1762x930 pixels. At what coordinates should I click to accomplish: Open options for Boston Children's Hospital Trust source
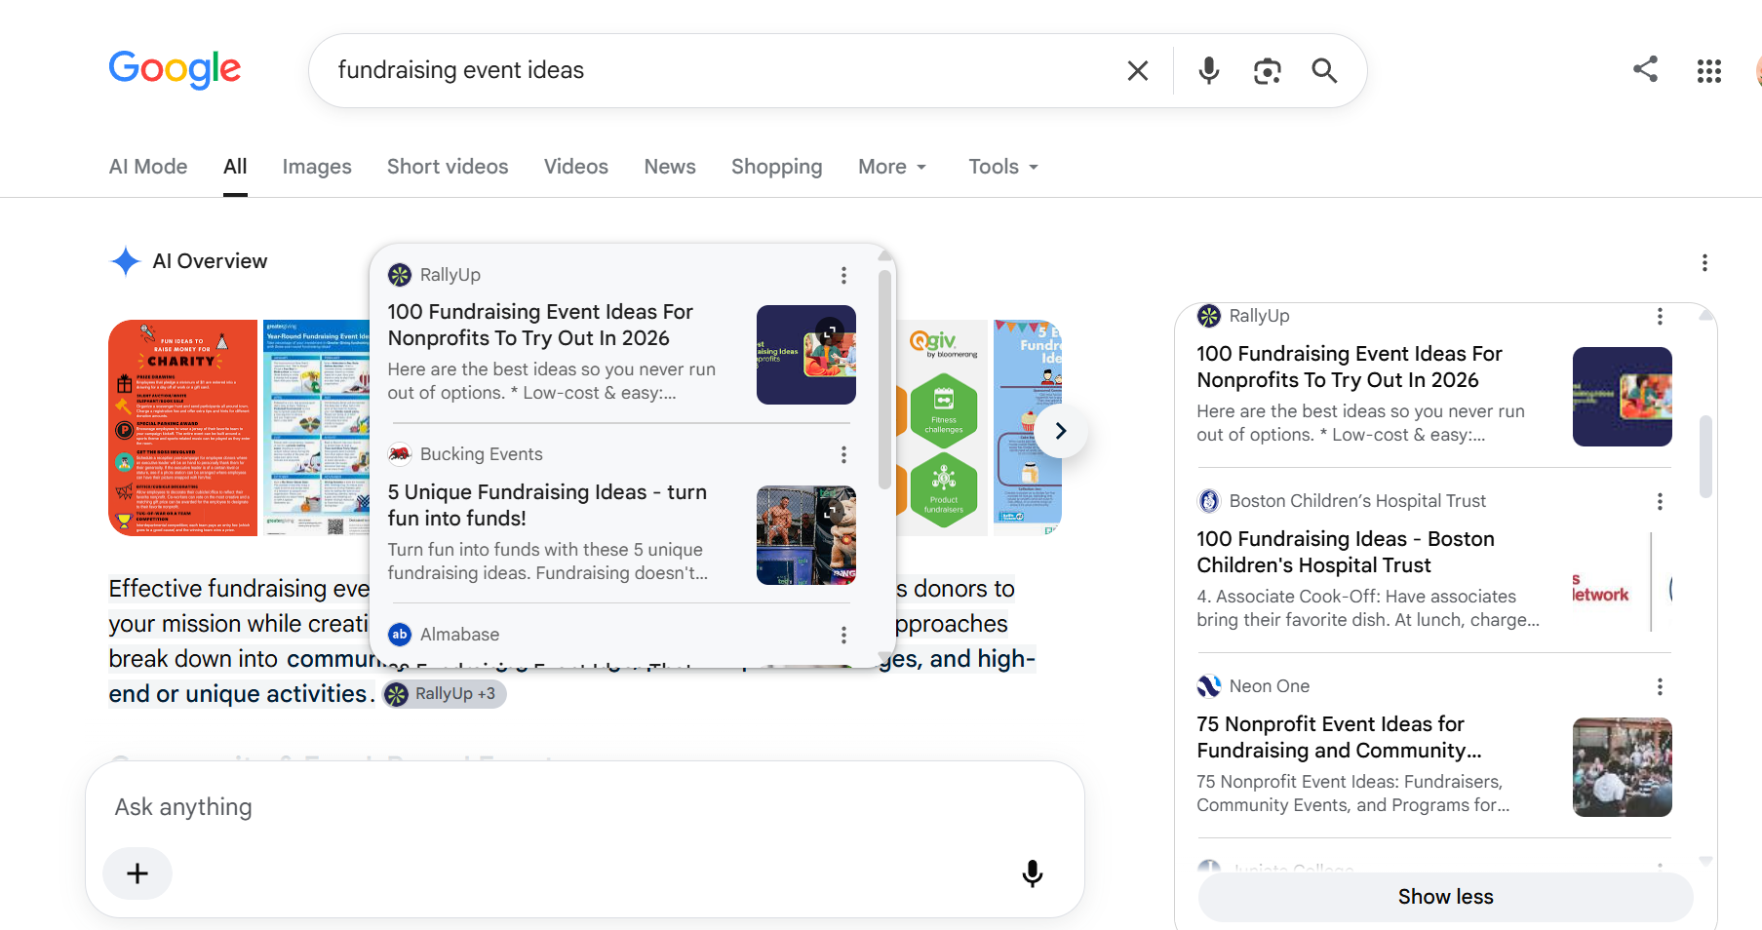[x=1660, y=502]
